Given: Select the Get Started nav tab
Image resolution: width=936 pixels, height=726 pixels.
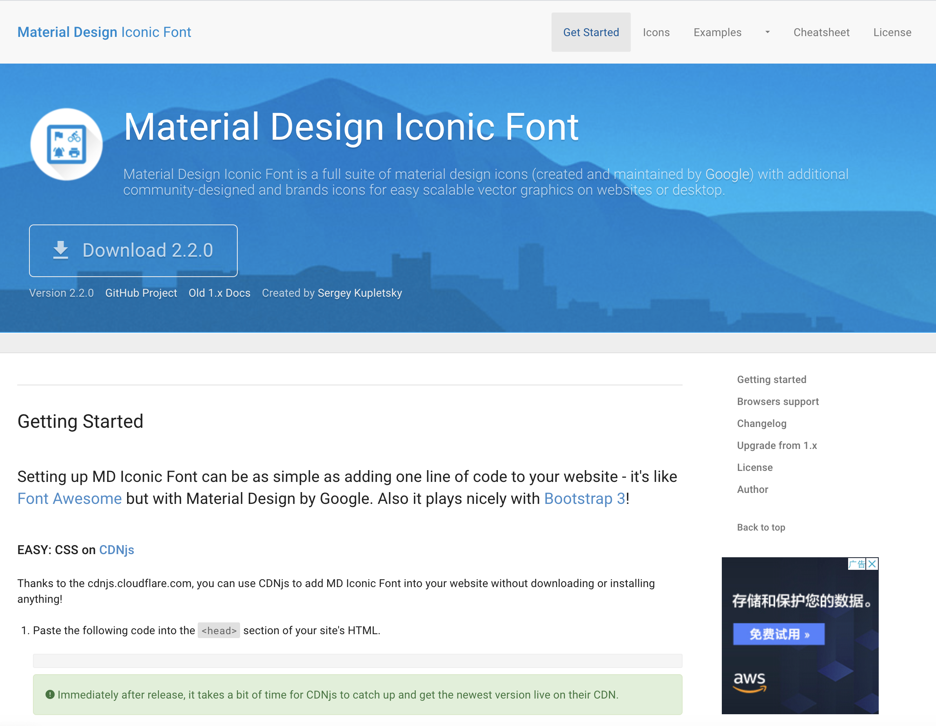Looking at the screenshot, I should pos(591,32).
